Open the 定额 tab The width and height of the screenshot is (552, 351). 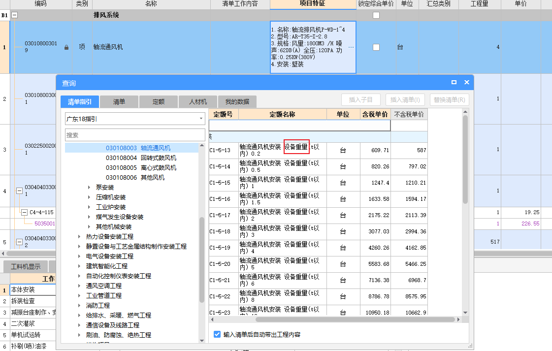[x=159, y=102]
